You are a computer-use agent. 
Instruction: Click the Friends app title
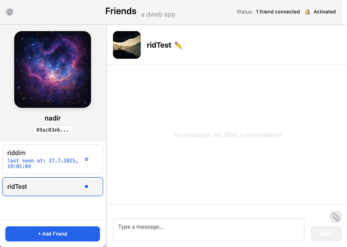coord(121,11)
